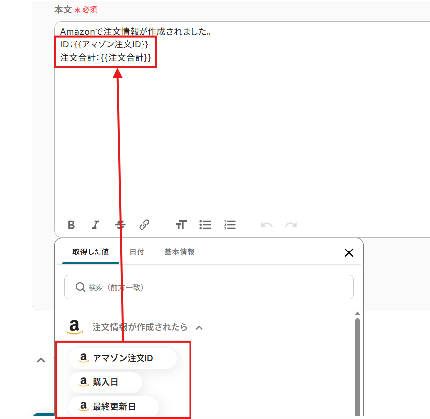Image resolution: width=430 pixels, height=419 pixels.
Task: Click the value list scrollbar
Action: point(357,367)
